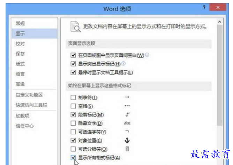Toggle 显示所有格式标记 checkbox

tap(73, 158)
